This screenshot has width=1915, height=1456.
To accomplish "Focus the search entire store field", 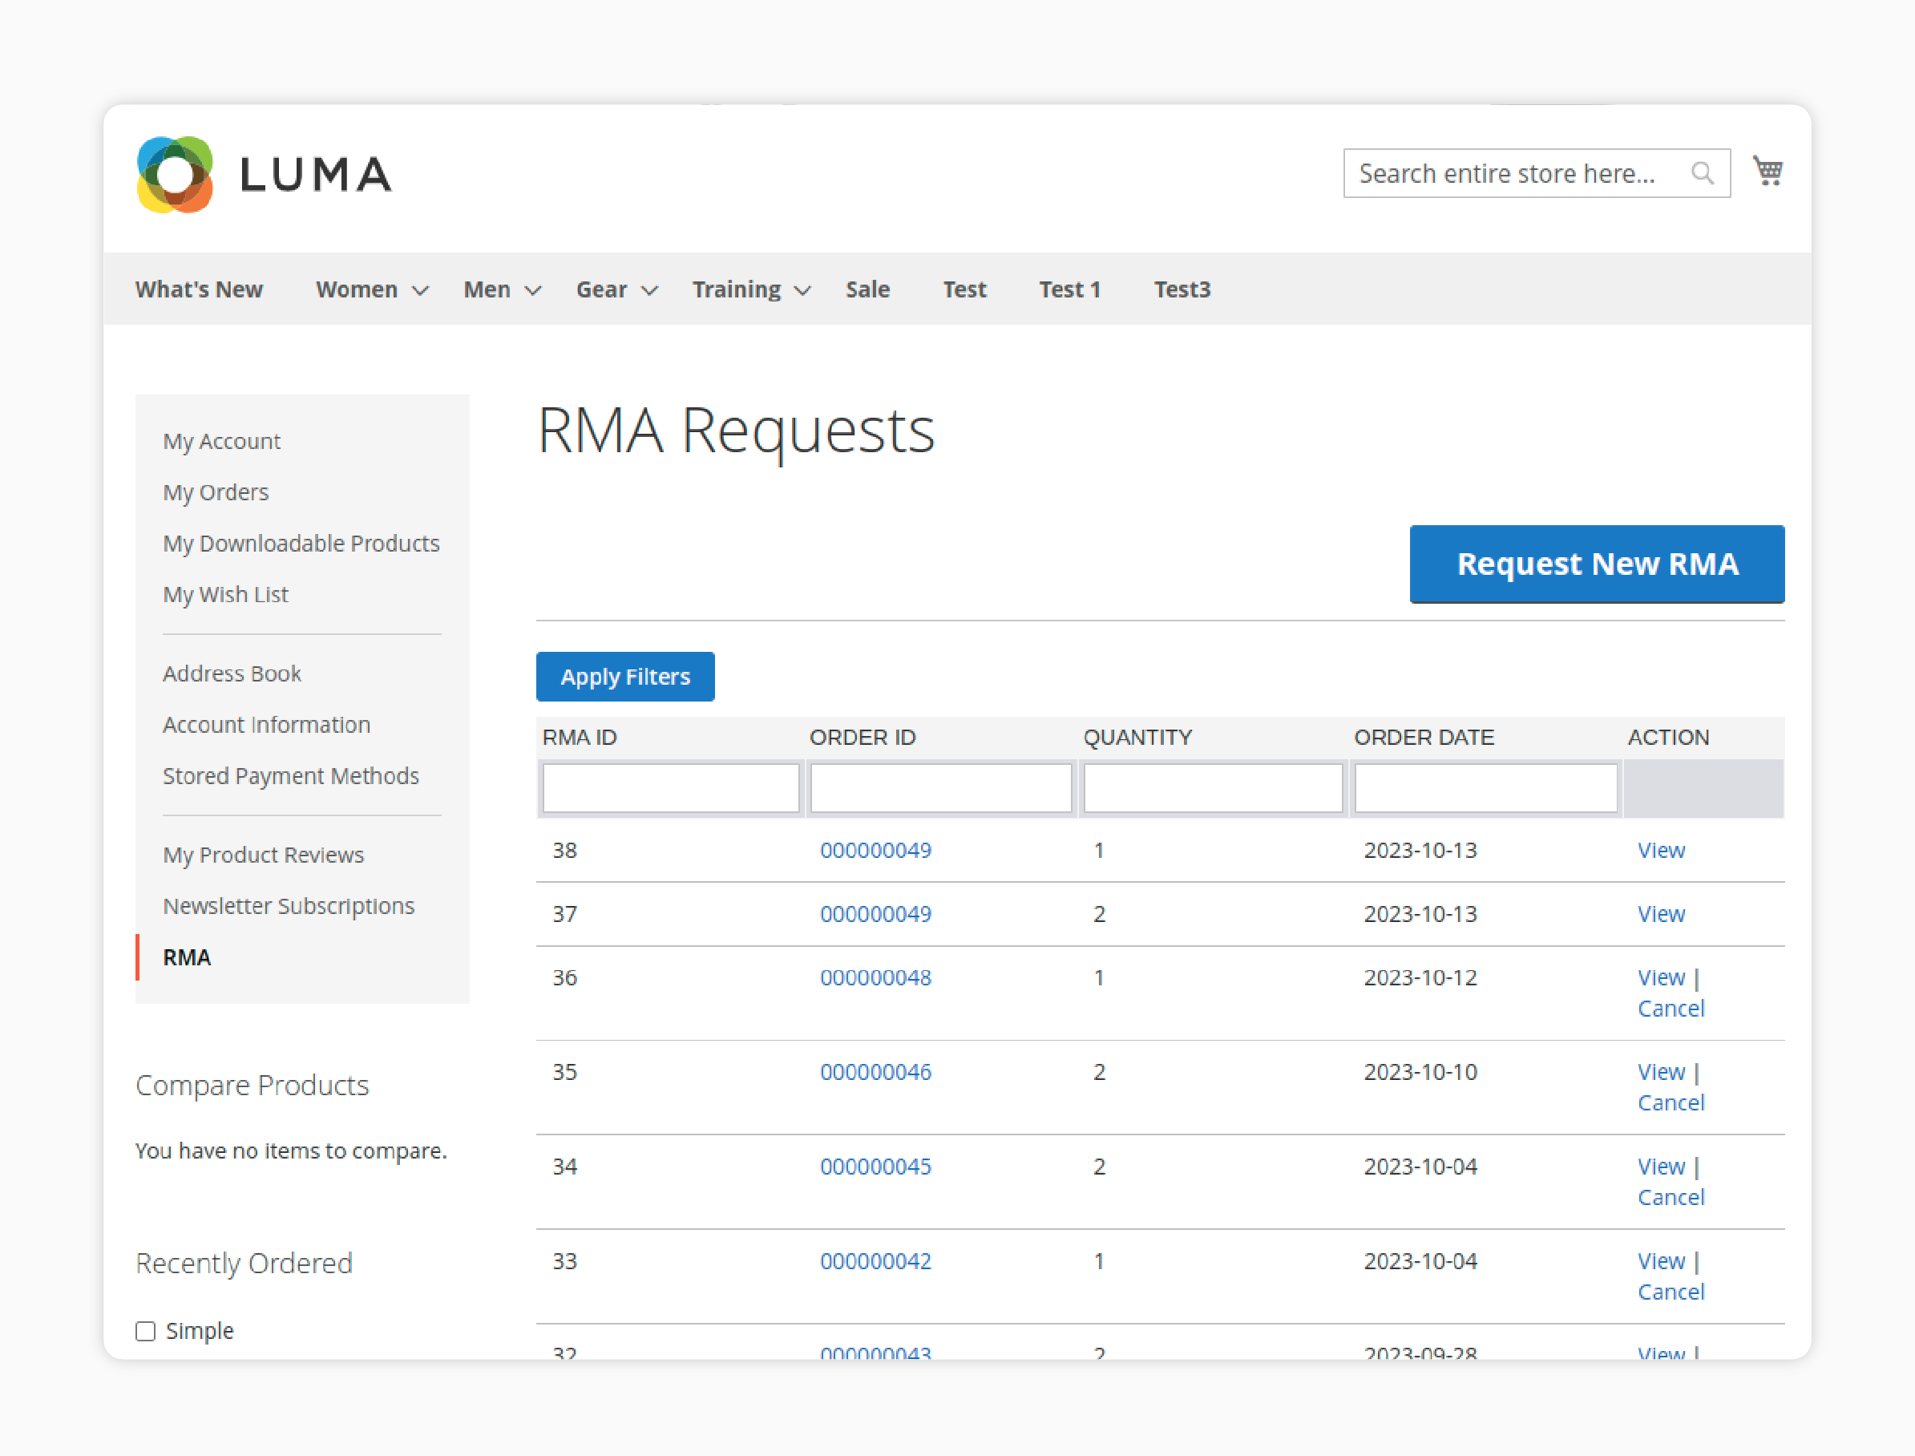I will coord(1537,173).
